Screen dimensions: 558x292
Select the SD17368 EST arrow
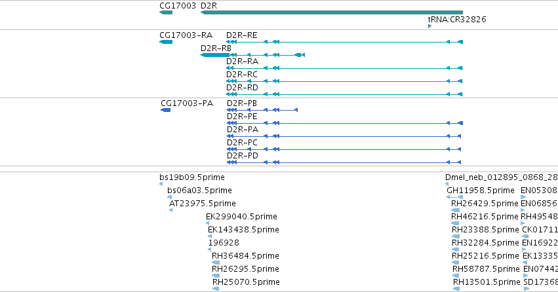tap(527, 289)
